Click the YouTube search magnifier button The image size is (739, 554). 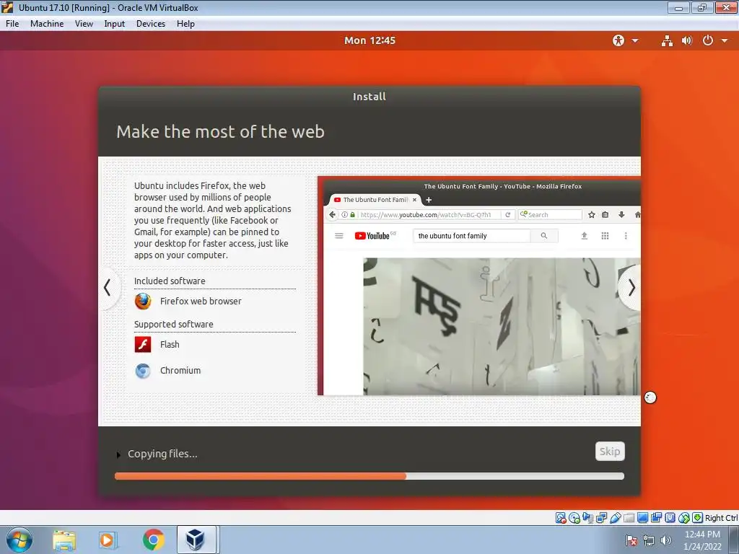(544, 236)
